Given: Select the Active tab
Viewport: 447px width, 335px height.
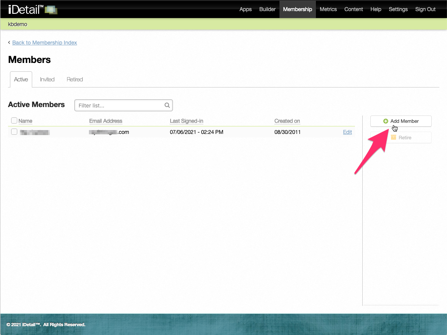Looking at the screenshot, I should tap(21, 79).
